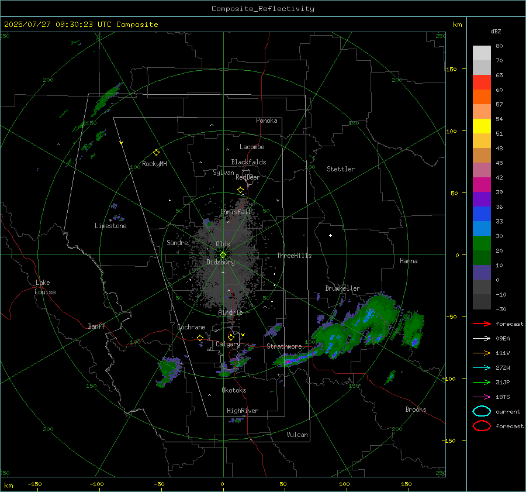This screenshot has height=492, width=526.
Task: Click the 'Airdrie' map label
Action: click(x=230, y=312)
